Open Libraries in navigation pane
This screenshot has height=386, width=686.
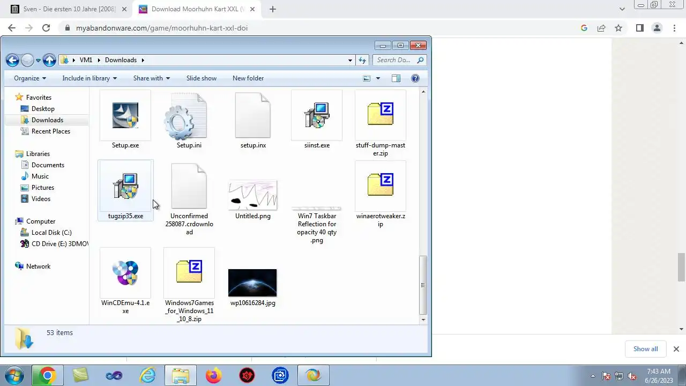point(38,154)
